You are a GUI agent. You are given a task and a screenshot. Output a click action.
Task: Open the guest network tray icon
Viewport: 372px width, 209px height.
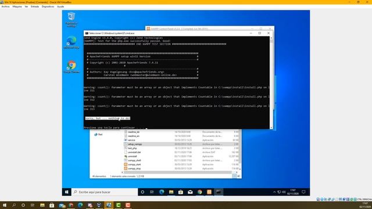[279, 192]
